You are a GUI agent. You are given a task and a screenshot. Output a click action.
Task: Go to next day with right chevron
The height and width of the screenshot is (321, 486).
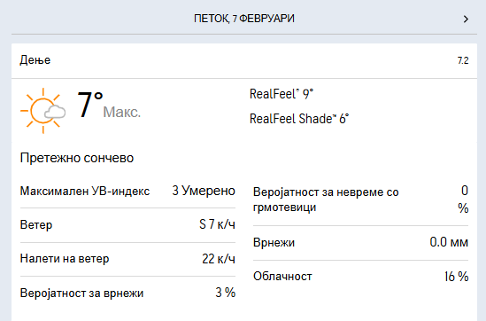click(x=466, y=20)
